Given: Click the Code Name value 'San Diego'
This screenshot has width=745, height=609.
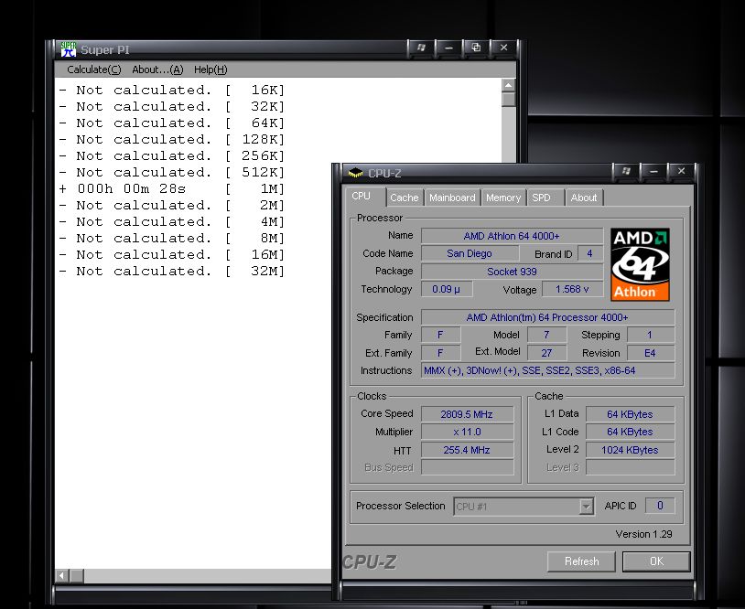Looking at the screenshot, I should coord(470,253).
